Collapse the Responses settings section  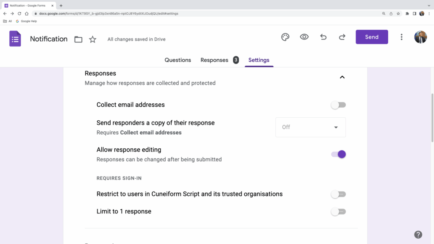[342, 78]
